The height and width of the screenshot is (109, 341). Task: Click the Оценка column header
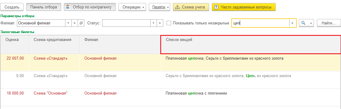pyautogui.click(x=14, y=44)
